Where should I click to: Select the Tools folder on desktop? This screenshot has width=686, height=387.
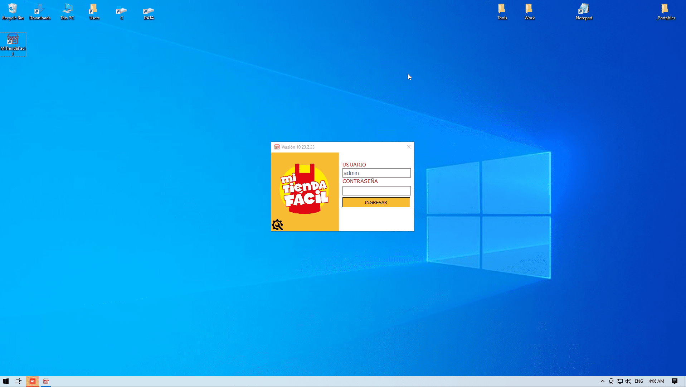(502, 11)
